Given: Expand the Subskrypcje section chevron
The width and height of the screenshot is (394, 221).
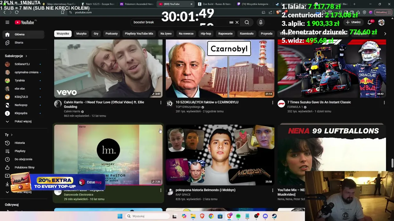Looking at the screenshot, I should tap(26, 56).
